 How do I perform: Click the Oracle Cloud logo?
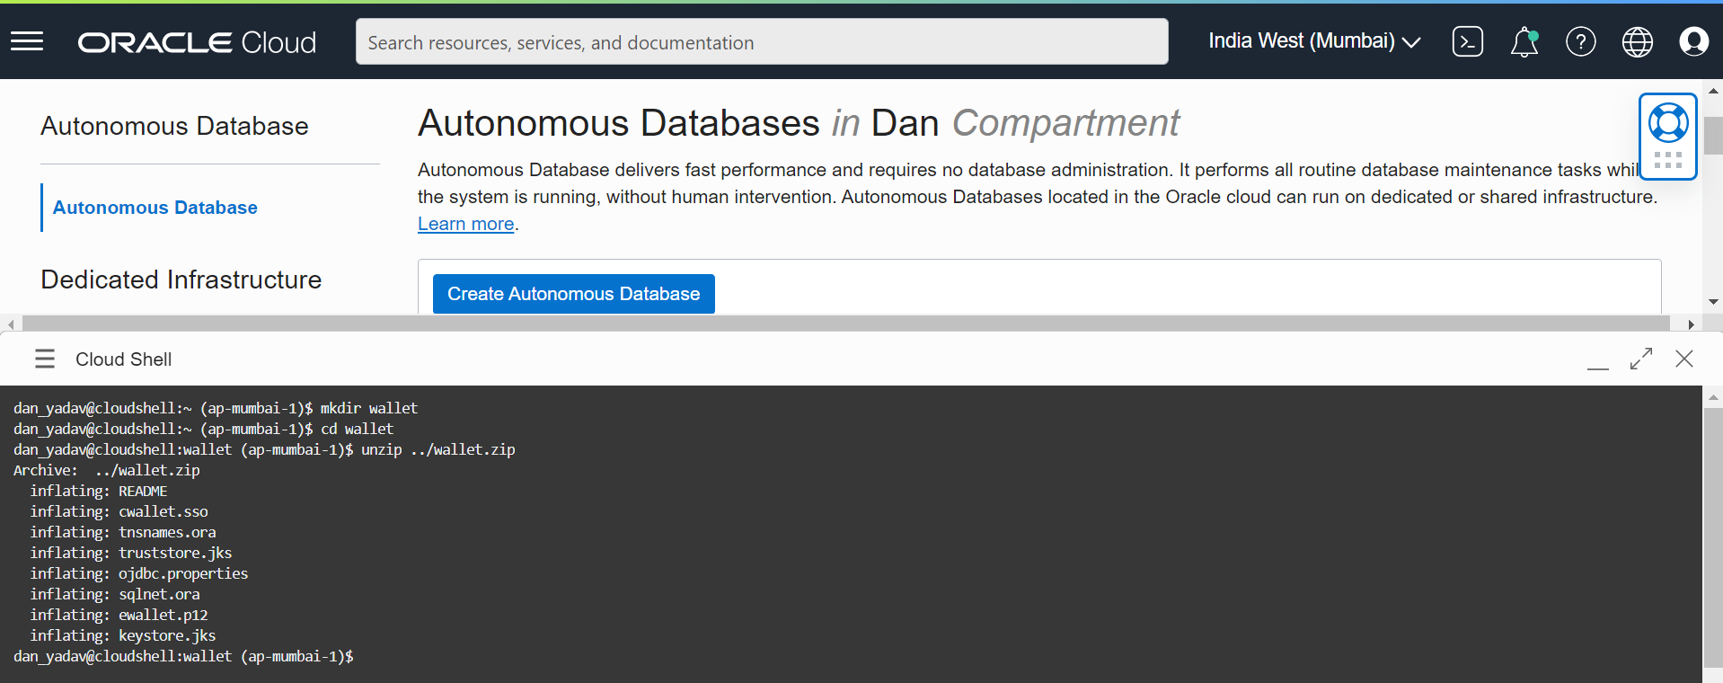click(197, 42)
